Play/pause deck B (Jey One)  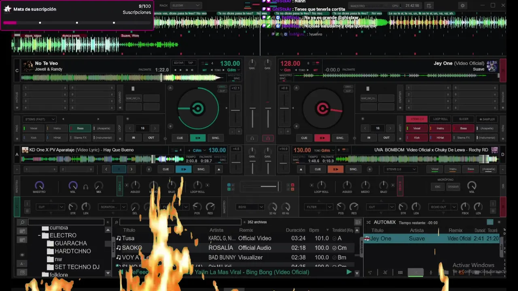[322, 138]
